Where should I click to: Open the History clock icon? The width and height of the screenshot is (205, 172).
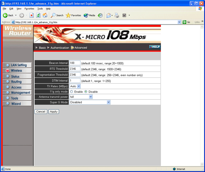100,15
